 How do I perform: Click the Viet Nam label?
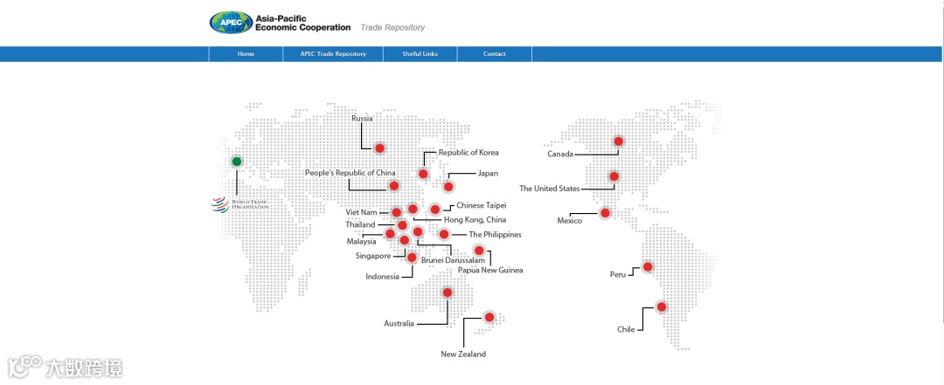[361, 212]
